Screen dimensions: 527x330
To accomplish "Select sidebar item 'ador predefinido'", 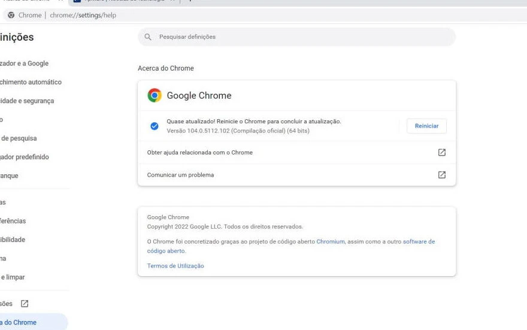I will point(24,157).
